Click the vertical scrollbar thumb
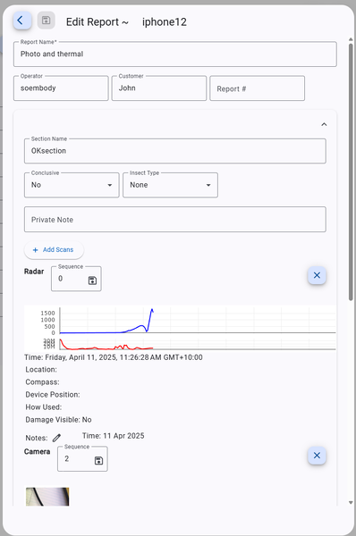 click(x=351, y=172)
